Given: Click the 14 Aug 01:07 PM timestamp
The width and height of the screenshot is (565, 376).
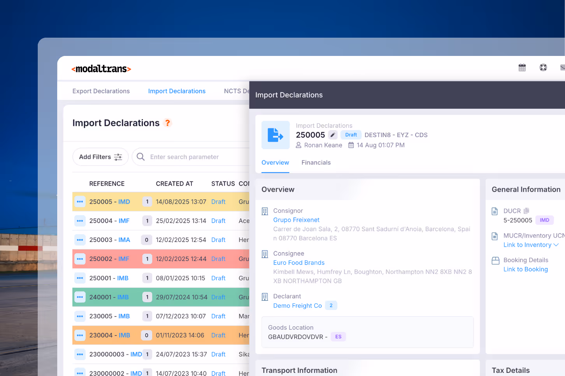Looking at the screenshot, I should pos(381,145).
